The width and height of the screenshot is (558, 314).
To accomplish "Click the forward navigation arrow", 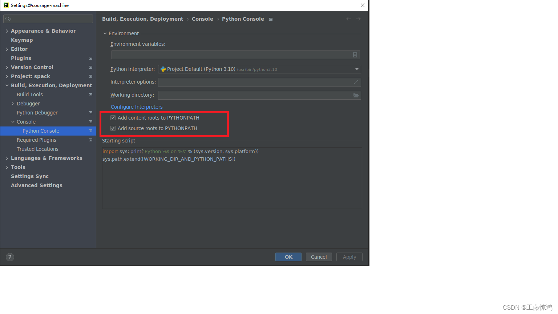I will point(358,19).
